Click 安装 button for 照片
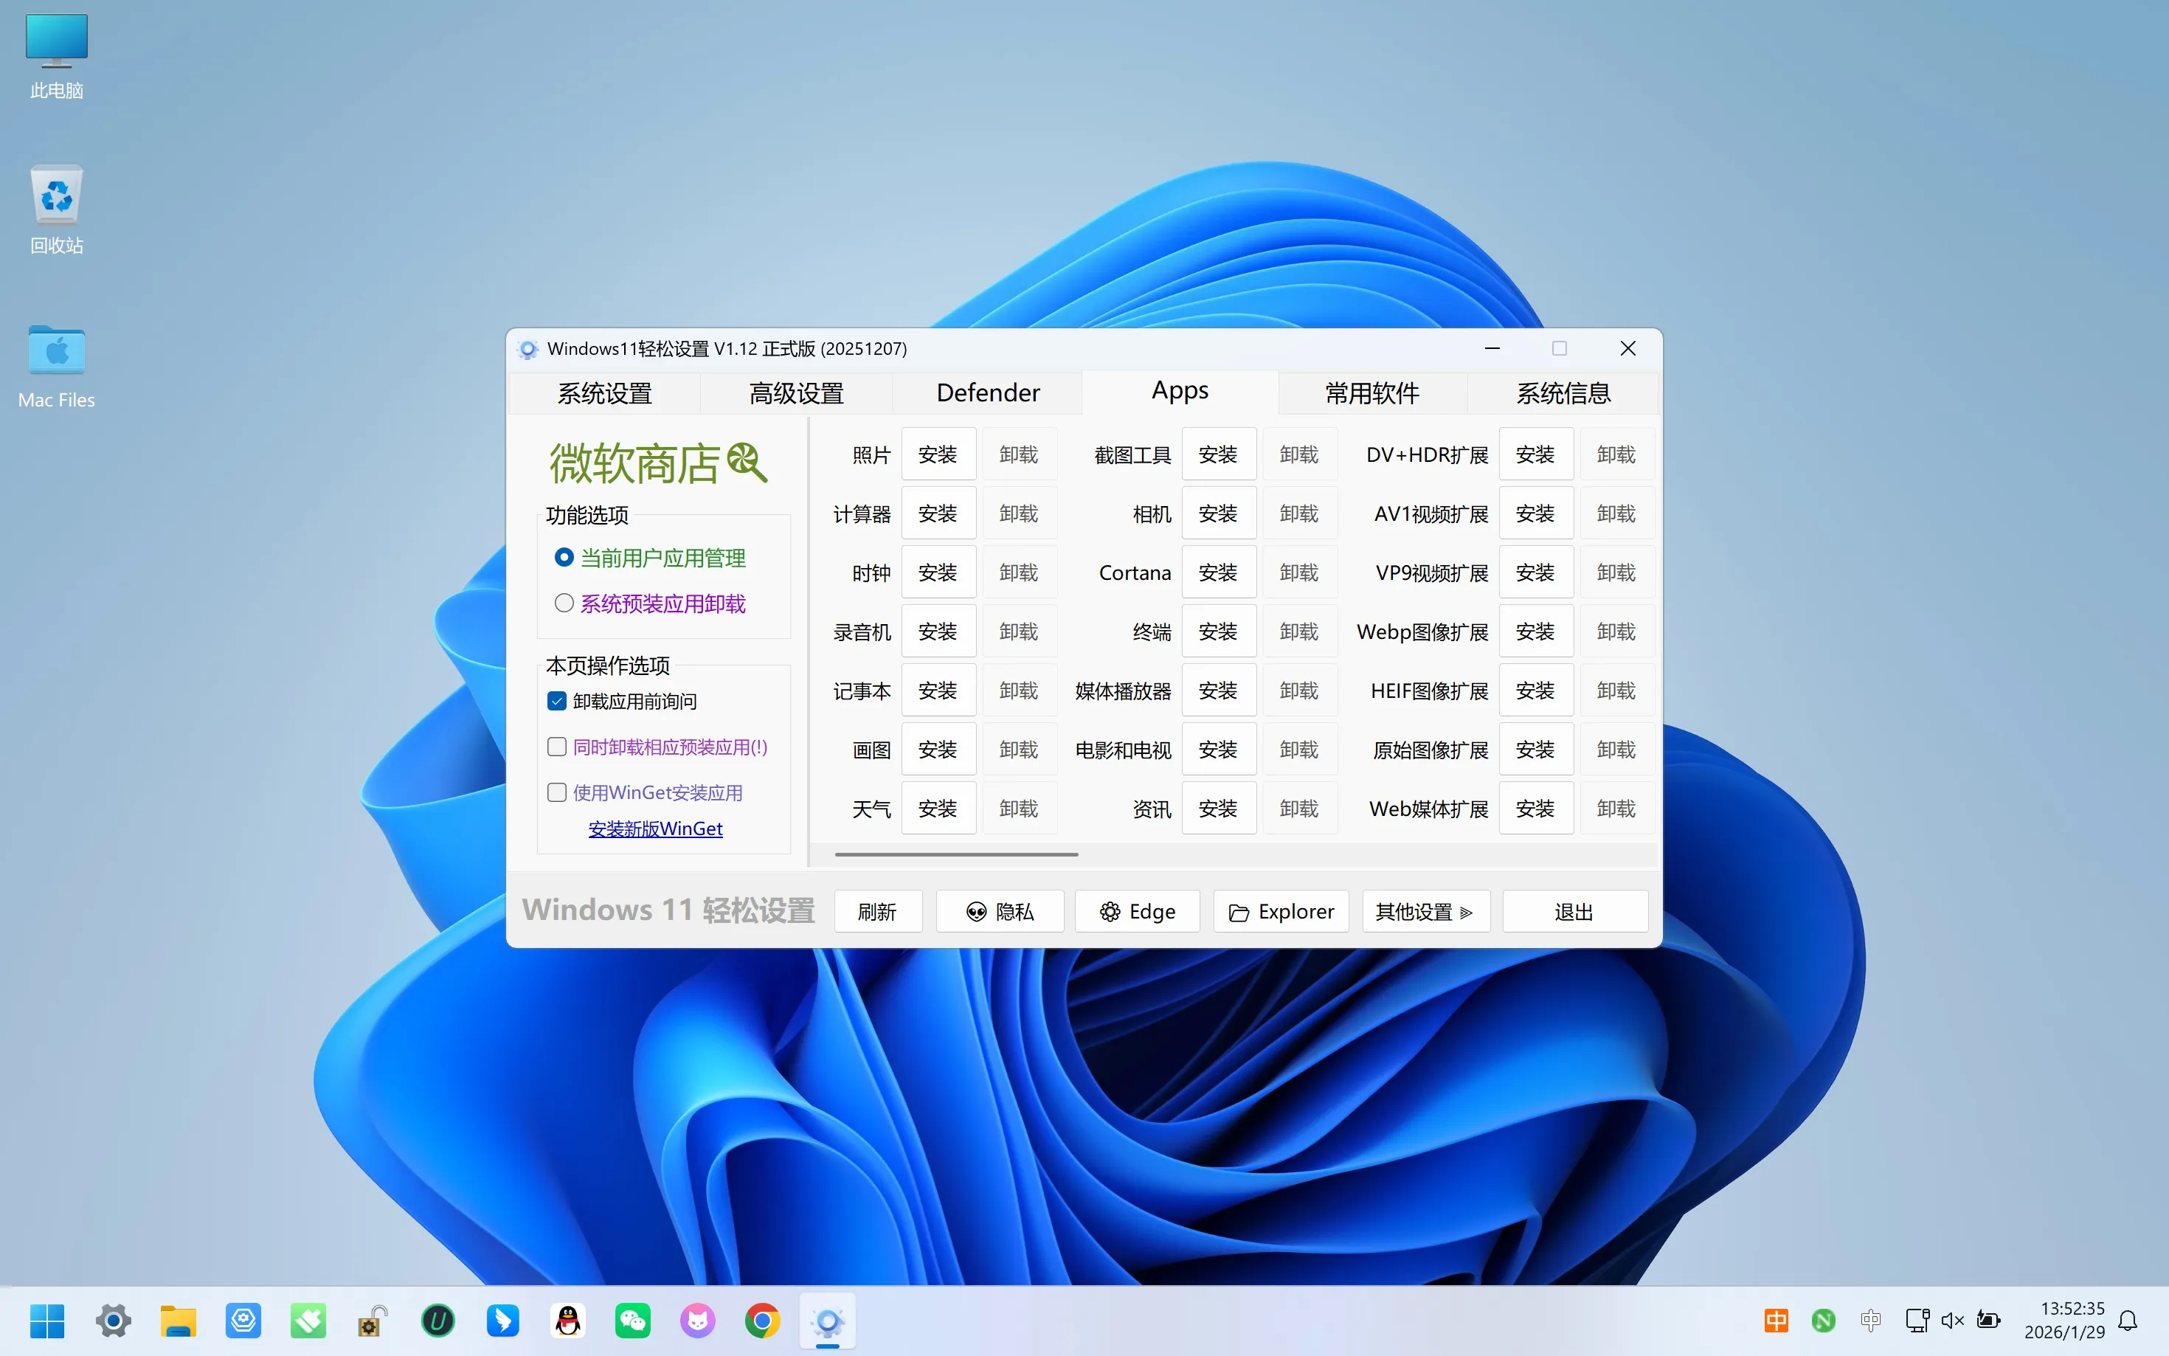Screen dimensions: 2169x1356 (x=938, y=454)
